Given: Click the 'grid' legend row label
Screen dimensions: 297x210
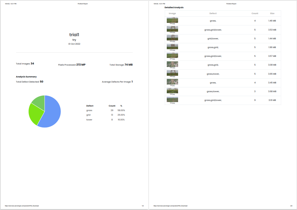Looking at the screenshot, I should pyautogui.click(x=88, y=115).
